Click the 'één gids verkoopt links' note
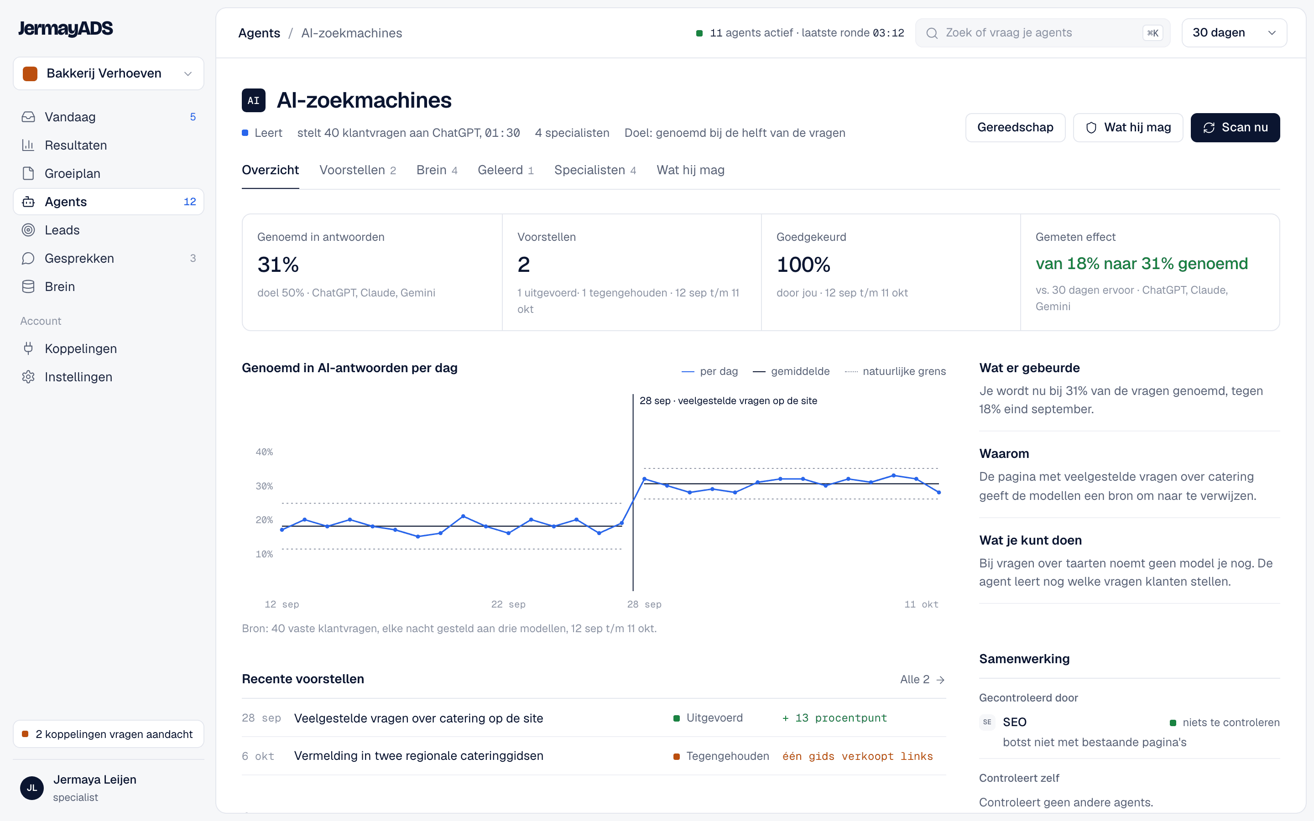This screenshot has width=1314, height=821. coord(857,756)
